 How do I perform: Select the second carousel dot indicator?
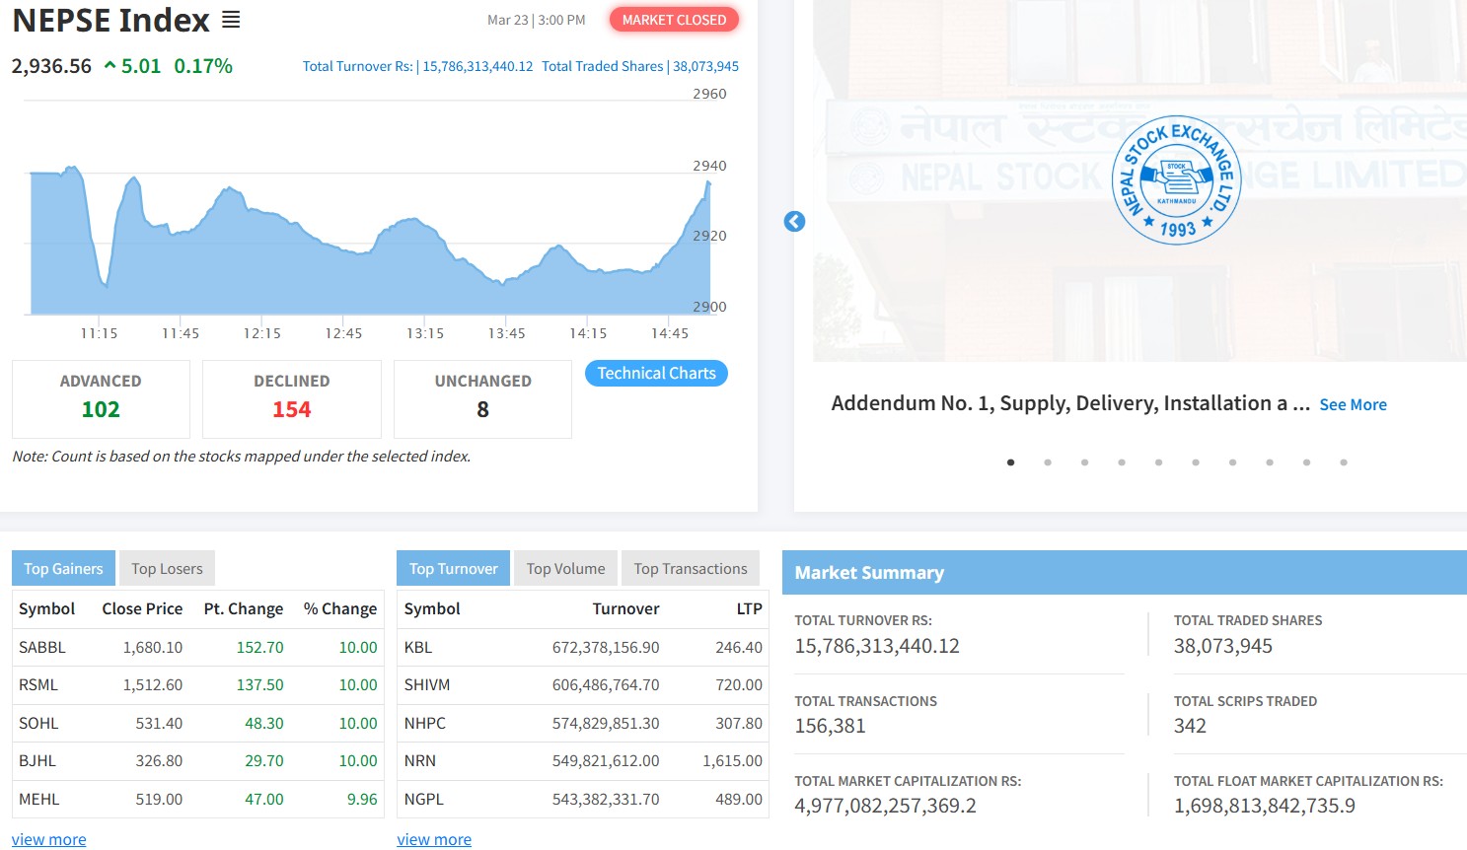click(1048, 462)
